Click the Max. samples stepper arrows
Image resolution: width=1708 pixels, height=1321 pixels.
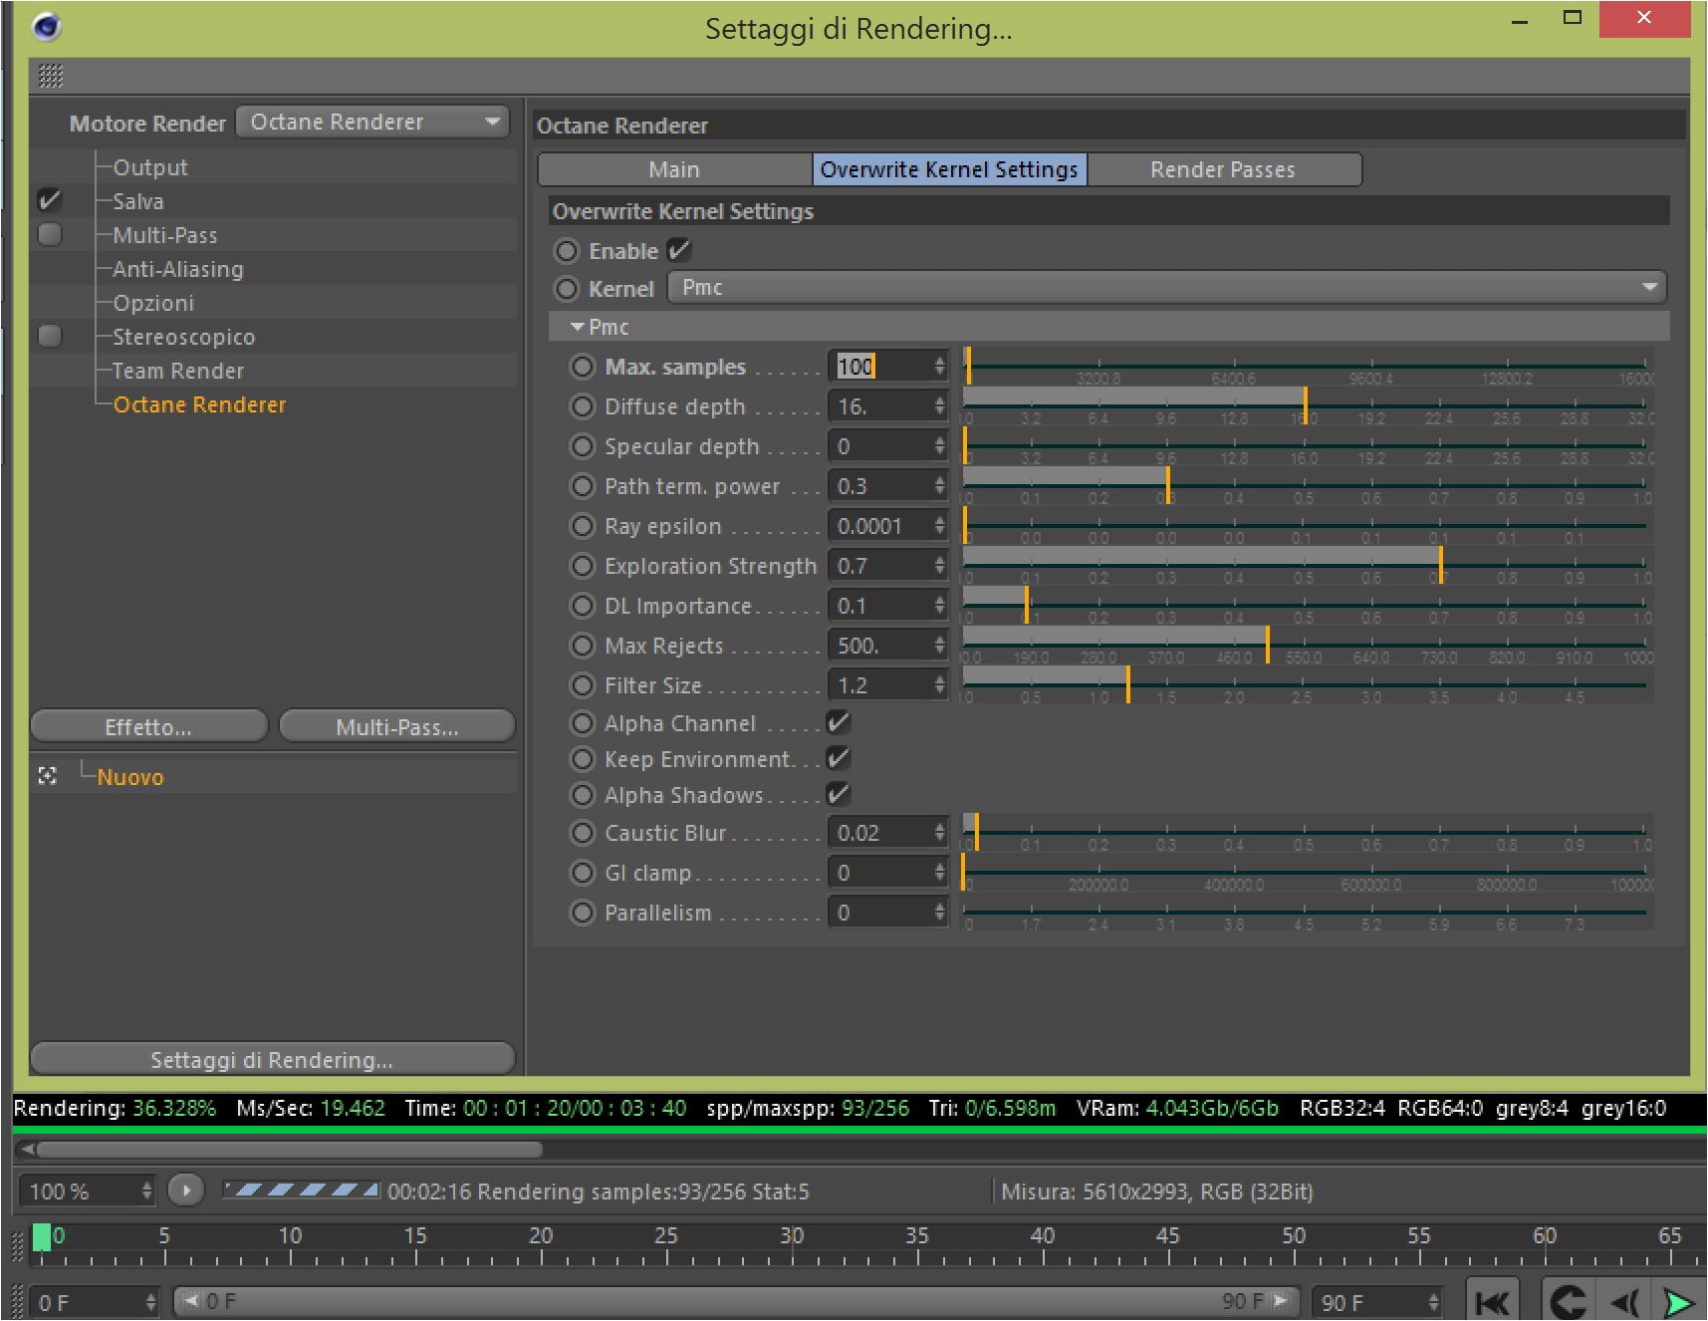pos(939,367)
